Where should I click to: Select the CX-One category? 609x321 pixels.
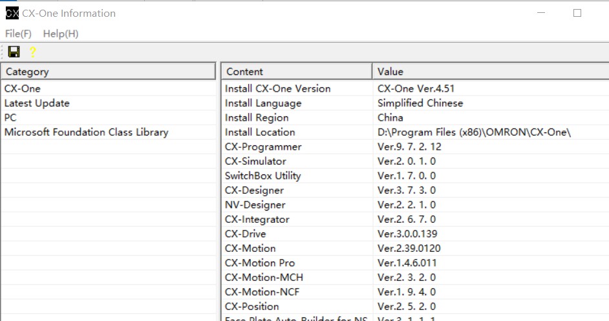23,88
